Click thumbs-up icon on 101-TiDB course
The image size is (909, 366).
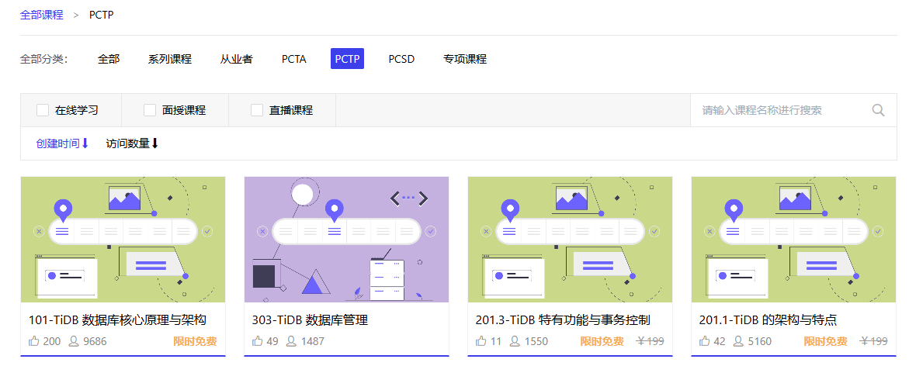pos(33,341)
